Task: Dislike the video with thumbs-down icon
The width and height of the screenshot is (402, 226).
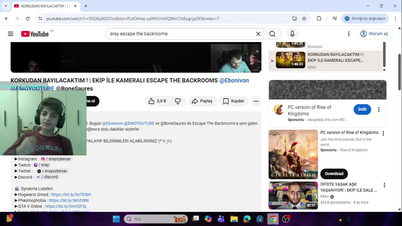Action: [178, 101]
